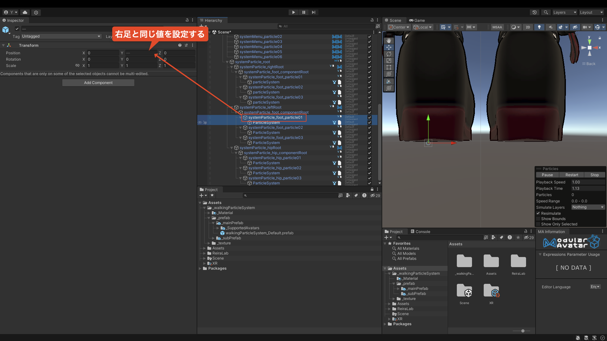The width and height of the screenshot is (607, 341).
Task: Click the Play button in the toolbar
Action: pos(293,12)
